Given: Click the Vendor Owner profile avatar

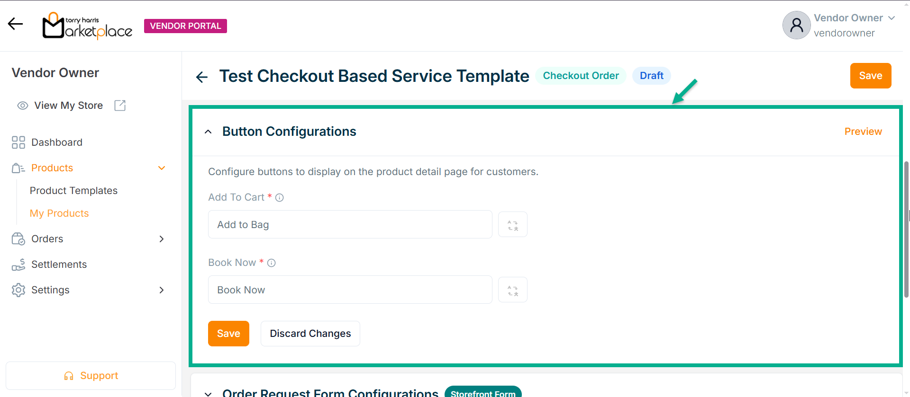Looking at the screenshot, I should pos(796,26).
